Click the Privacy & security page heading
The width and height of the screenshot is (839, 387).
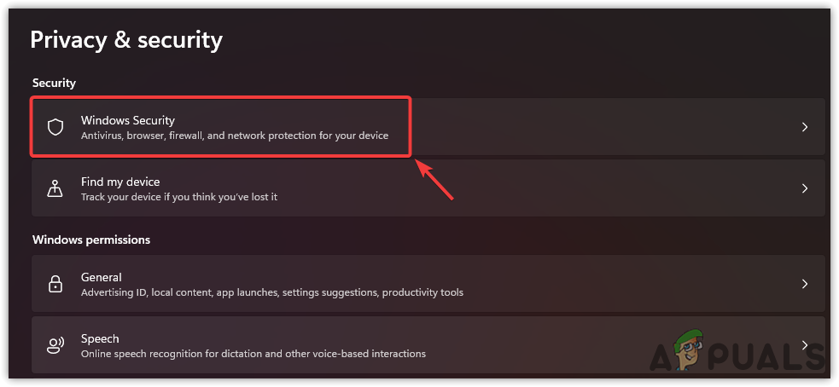click(x=126, y=39)
